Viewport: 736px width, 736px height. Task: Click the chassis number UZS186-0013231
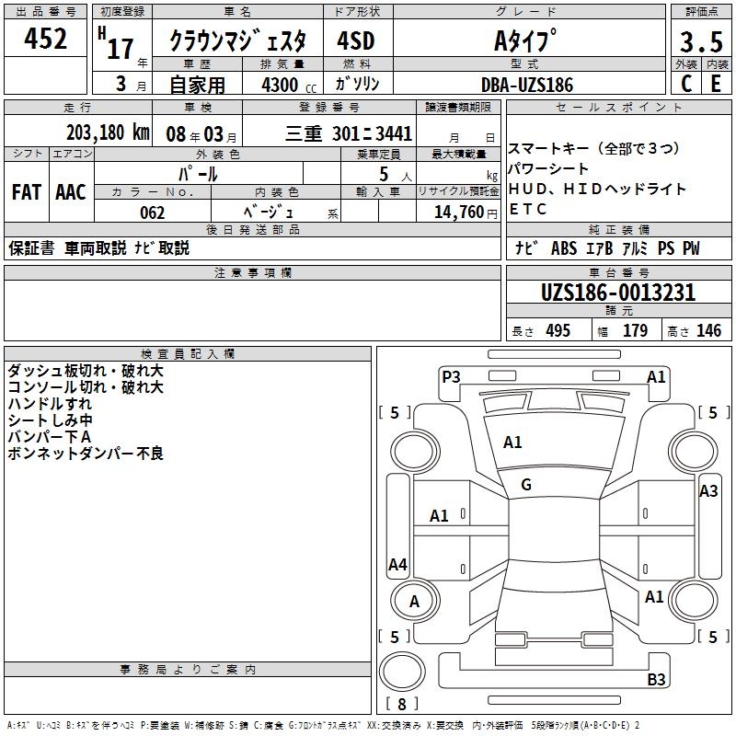pyautogui.click(x=618, y=293)
